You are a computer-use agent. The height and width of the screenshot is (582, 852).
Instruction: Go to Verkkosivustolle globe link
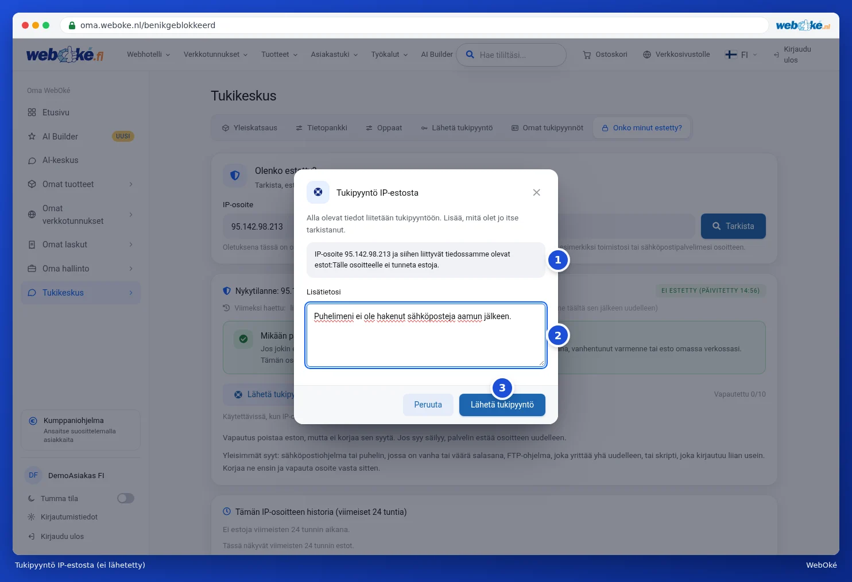click(676, 55)
